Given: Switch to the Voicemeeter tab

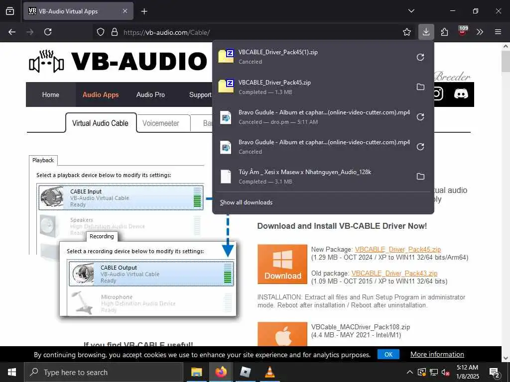Looking at the screenshot, I should tap(161, 123).
